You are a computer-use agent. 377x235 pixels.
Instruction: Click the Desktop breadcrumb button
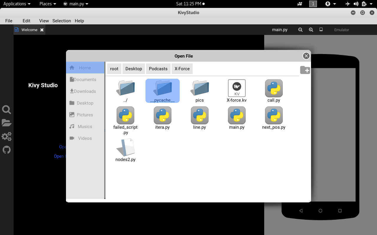coord(134,69)
